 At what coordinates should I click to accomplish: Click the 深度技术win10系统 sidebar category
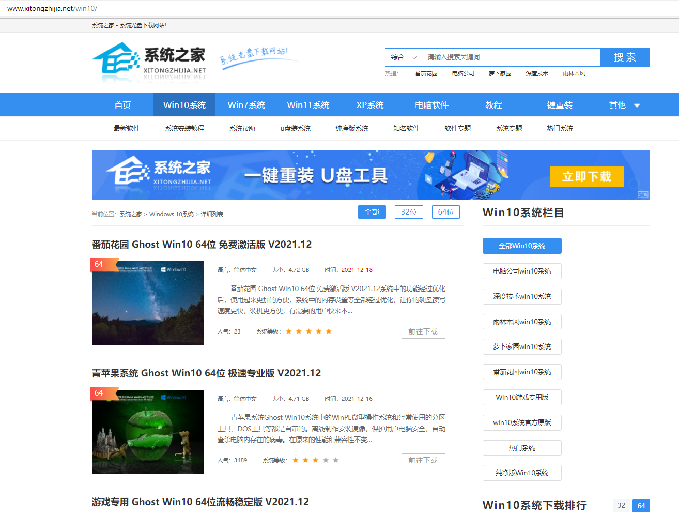click(522, 296)
